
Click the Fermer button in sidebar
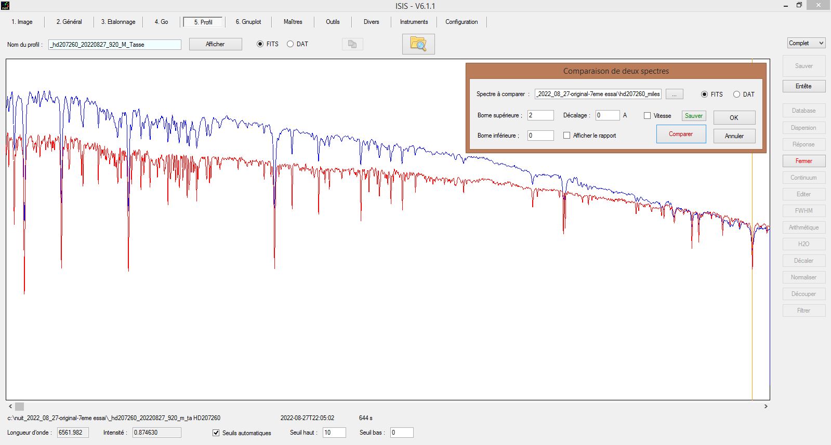803,161
